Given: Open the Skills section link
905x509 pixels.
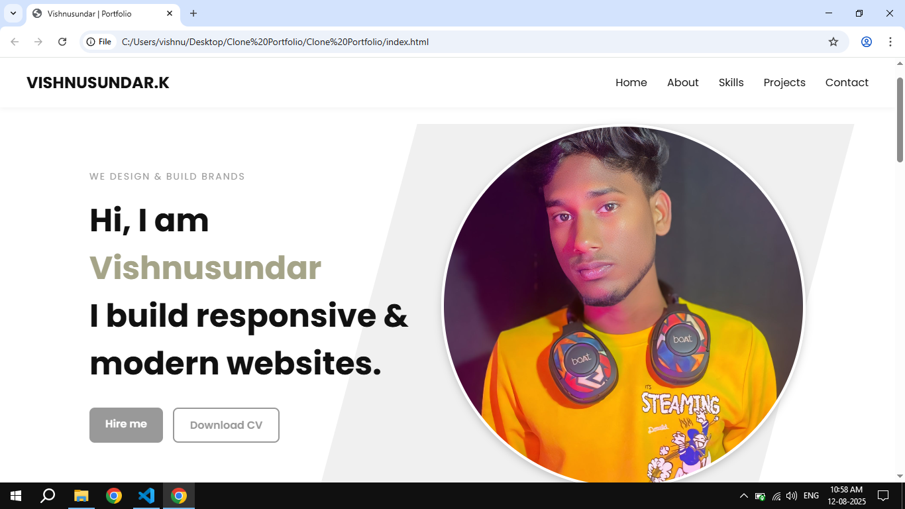Looking at the screenshot, I should pos(731,83).
